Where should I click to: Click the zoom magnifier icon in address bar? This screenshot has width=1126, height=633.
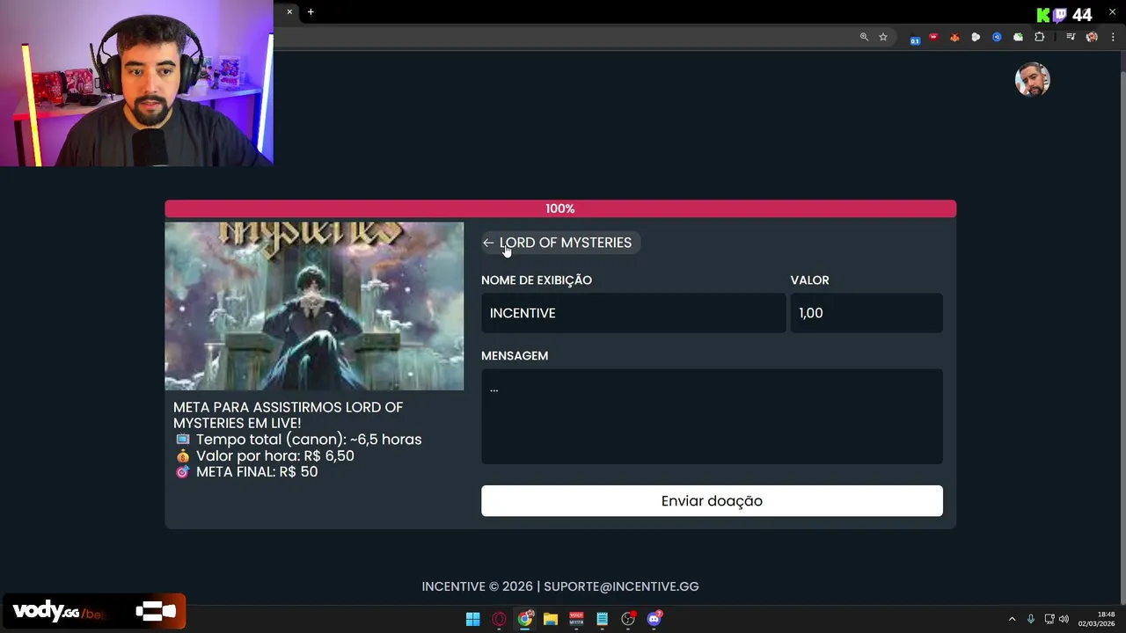[x=864, y=37]
